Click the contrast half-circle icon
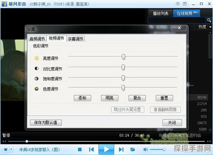This screenshot has height=155, width=213. click(36, 68)
